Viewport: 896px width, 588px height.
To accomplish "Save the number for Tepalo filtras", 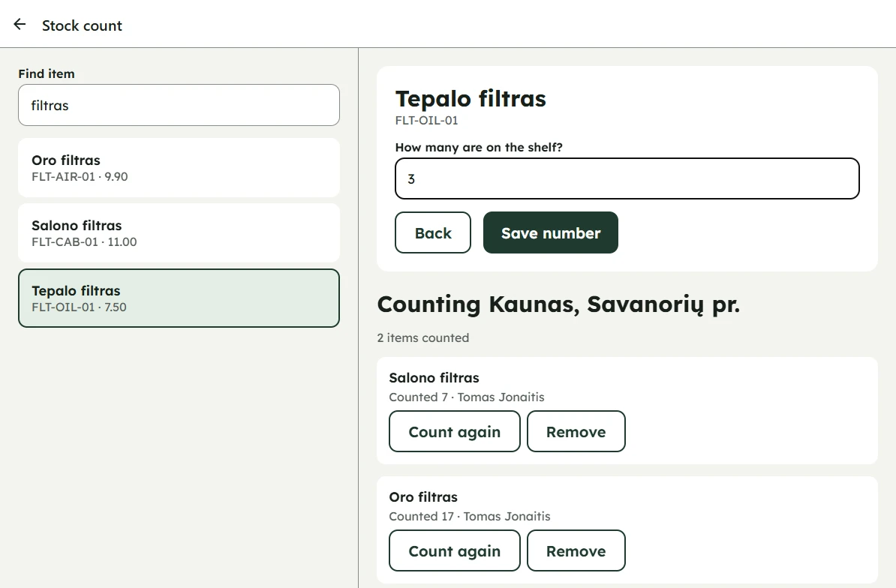I will pos(550,233).
